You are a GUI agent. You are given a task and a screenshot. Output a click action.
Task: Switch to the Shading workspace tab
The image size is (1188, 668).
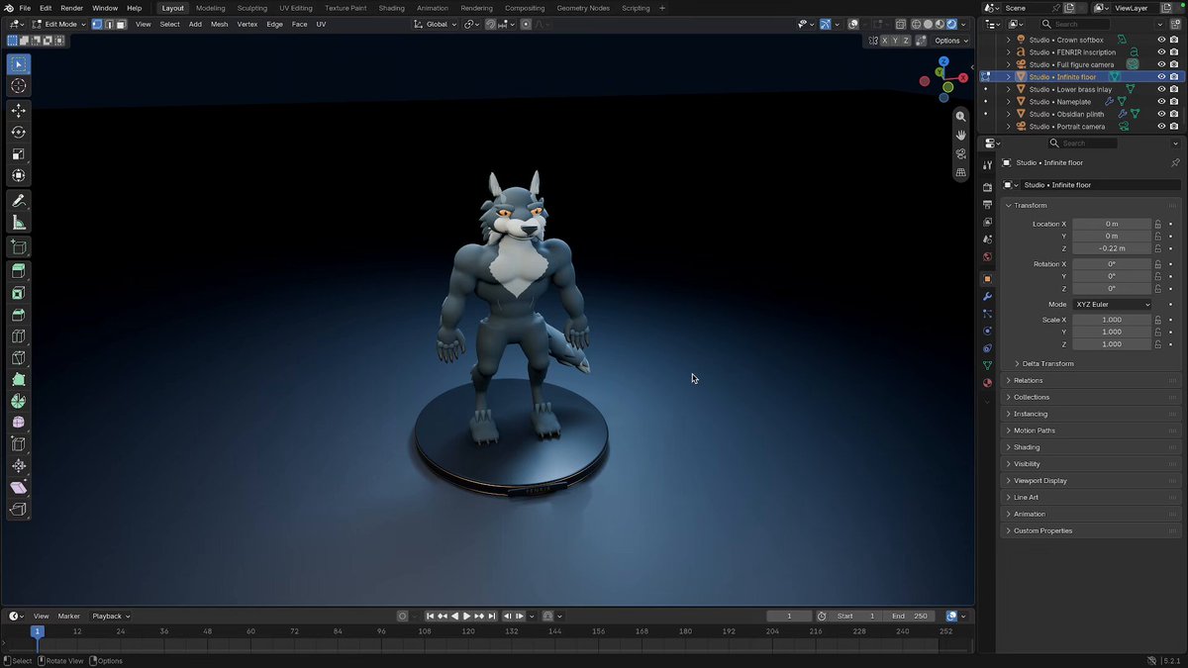click(x=391, y=8)
